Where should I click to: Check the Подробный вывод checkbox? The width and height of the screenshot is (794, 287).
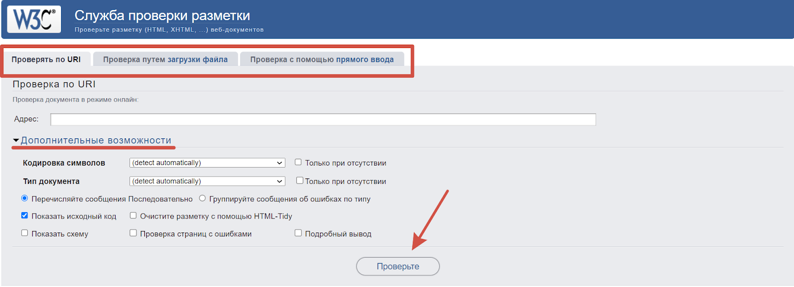click(298, 233)
